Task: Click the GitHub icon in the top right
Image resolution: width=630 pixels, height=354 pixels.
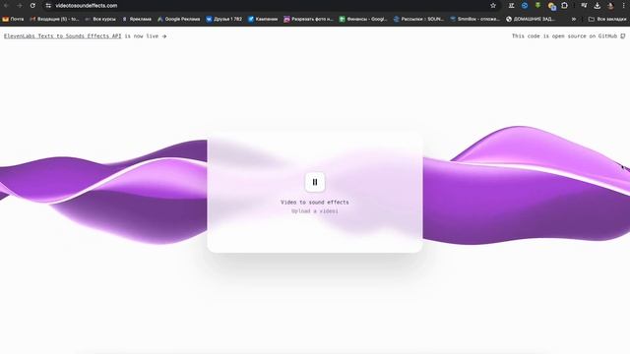Action: click(x=623, y=36)
